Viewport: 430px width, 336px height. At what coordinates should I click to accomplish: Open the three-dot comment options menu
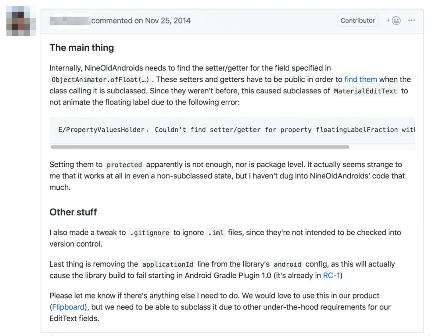click(x=411, y=21)
